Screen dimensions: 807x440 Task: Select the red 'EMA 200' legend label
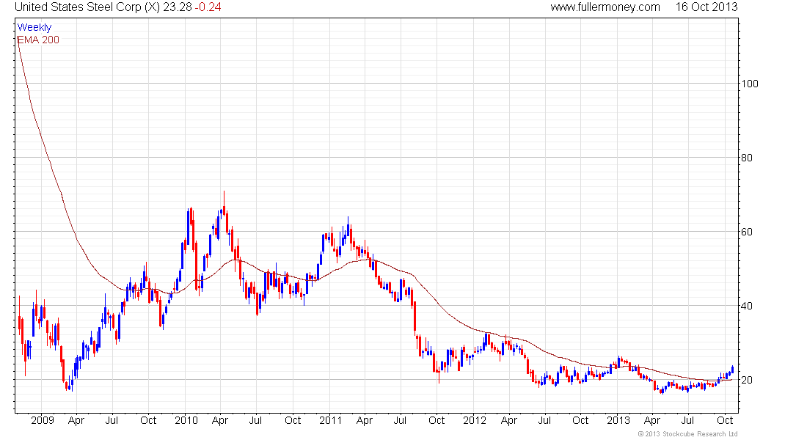(38, 40)
